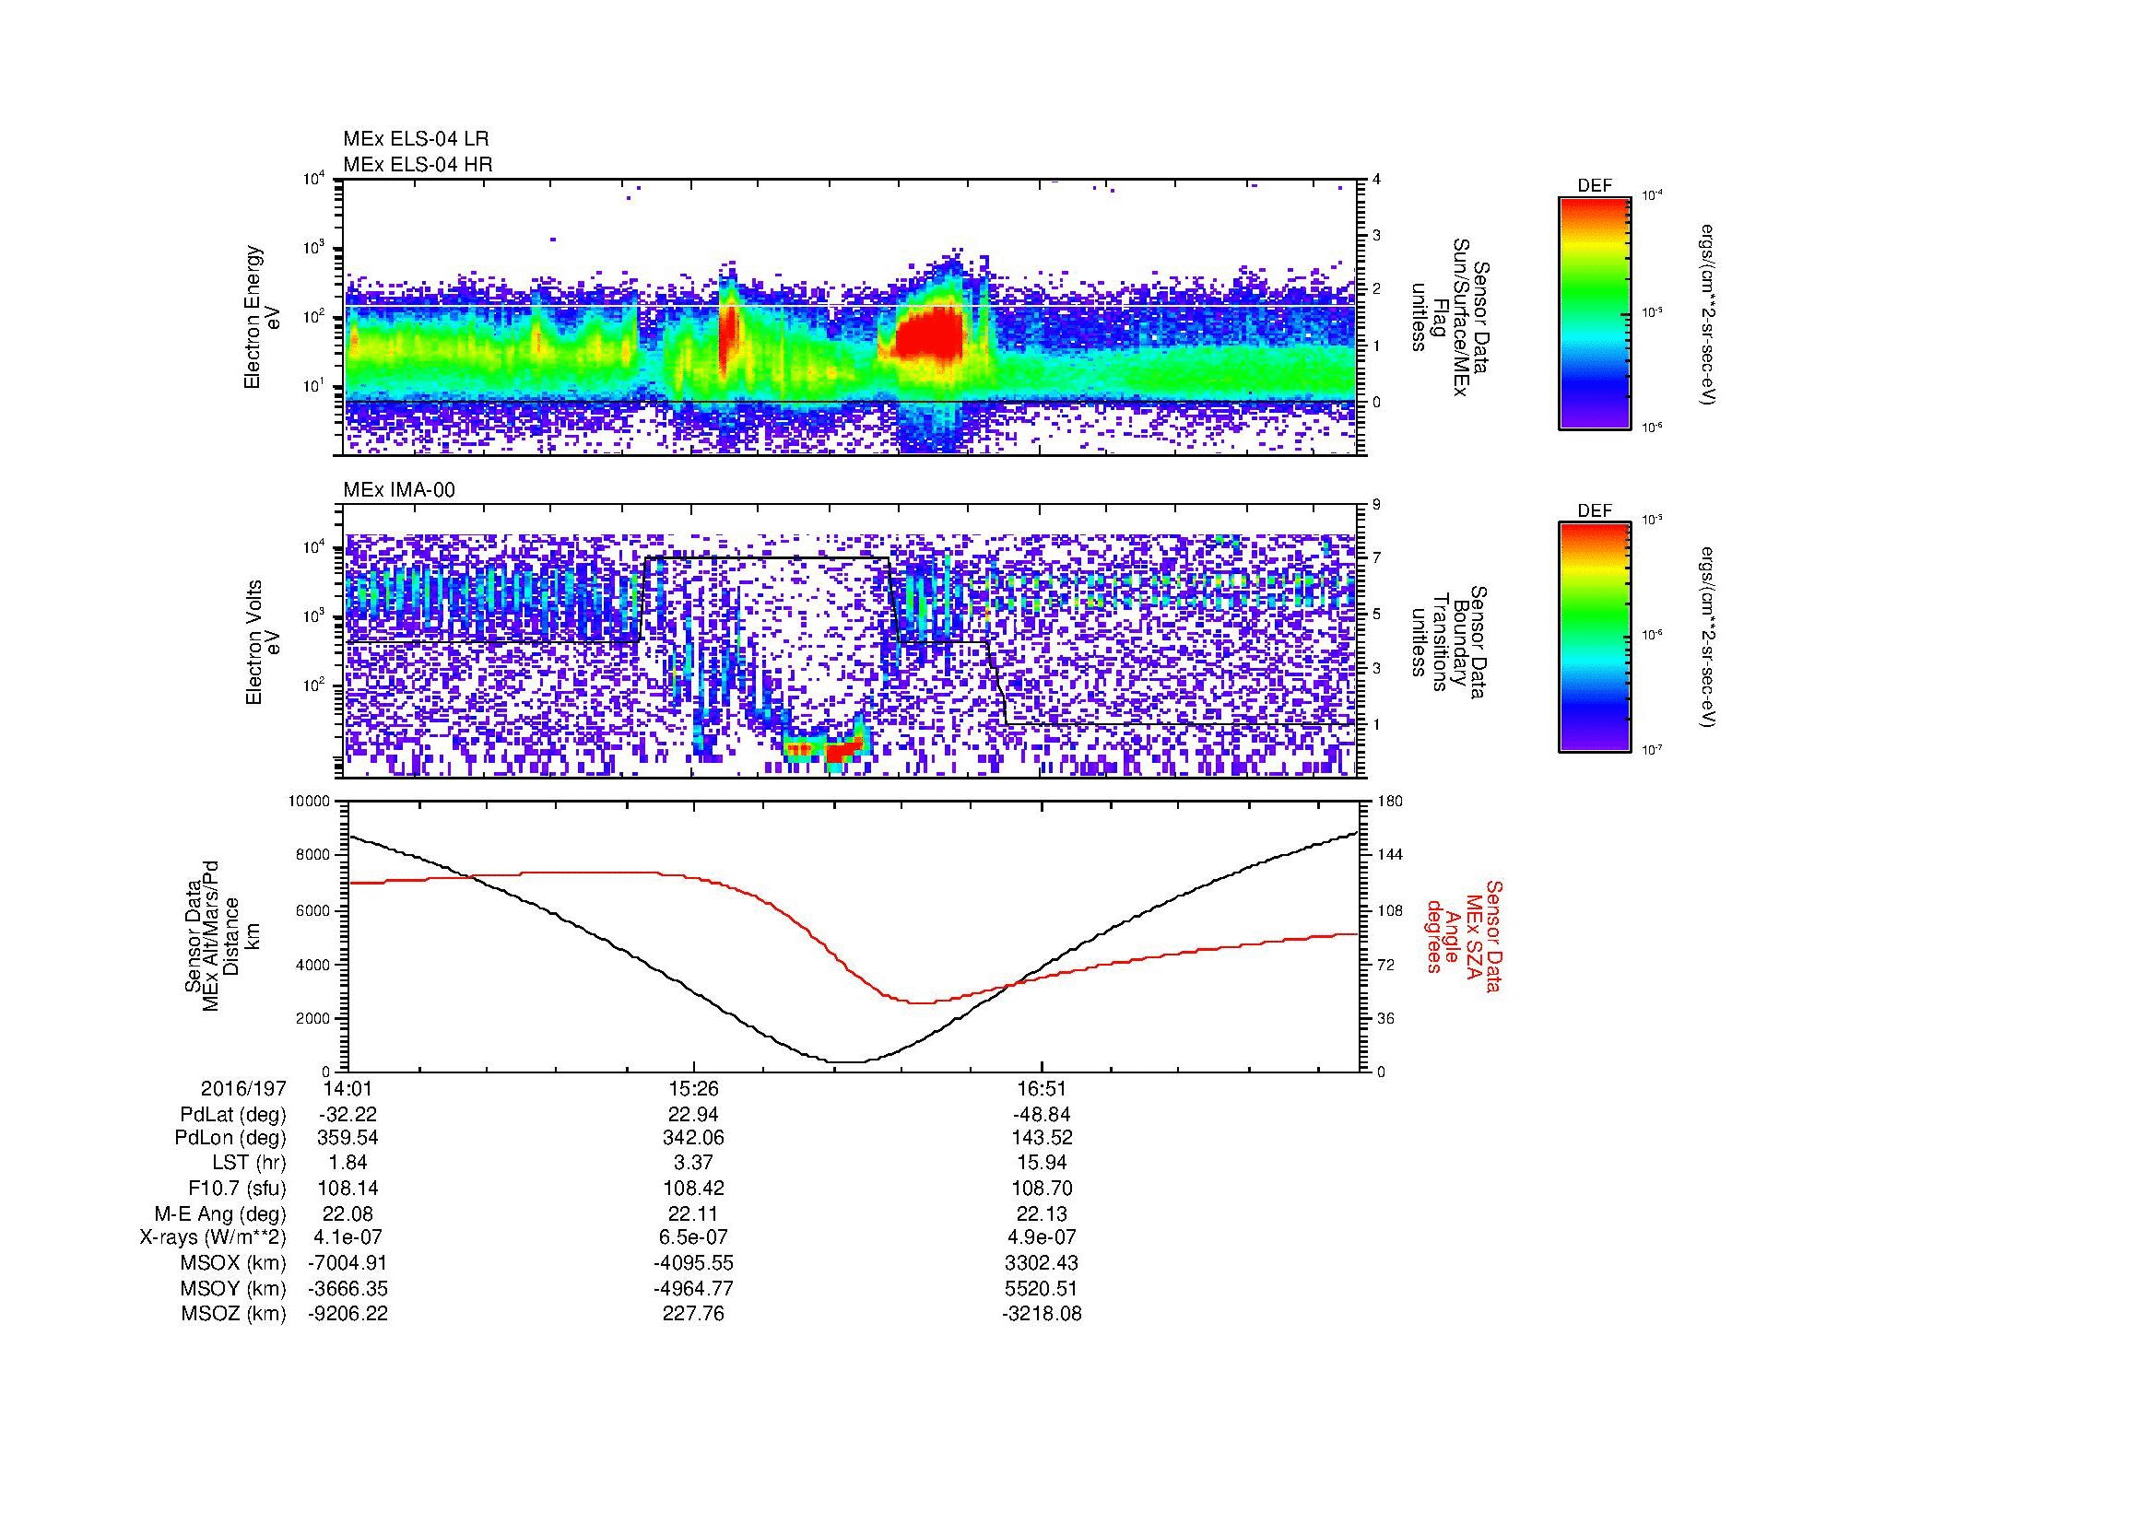
Task: Click the "X-rays (W/m**2)" row label
Action: click(213, 1237)
